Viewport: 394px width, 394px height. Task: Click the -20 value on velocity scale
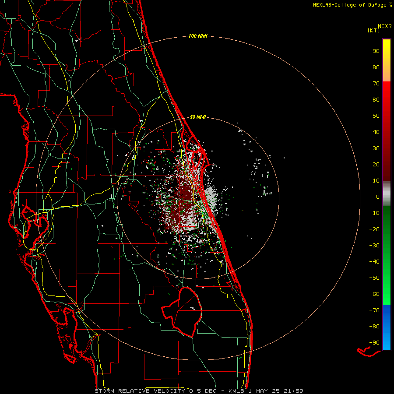(374, 229)
